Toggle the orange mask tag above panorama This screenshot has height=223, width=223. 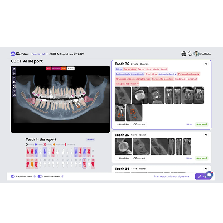click(64, 69)
